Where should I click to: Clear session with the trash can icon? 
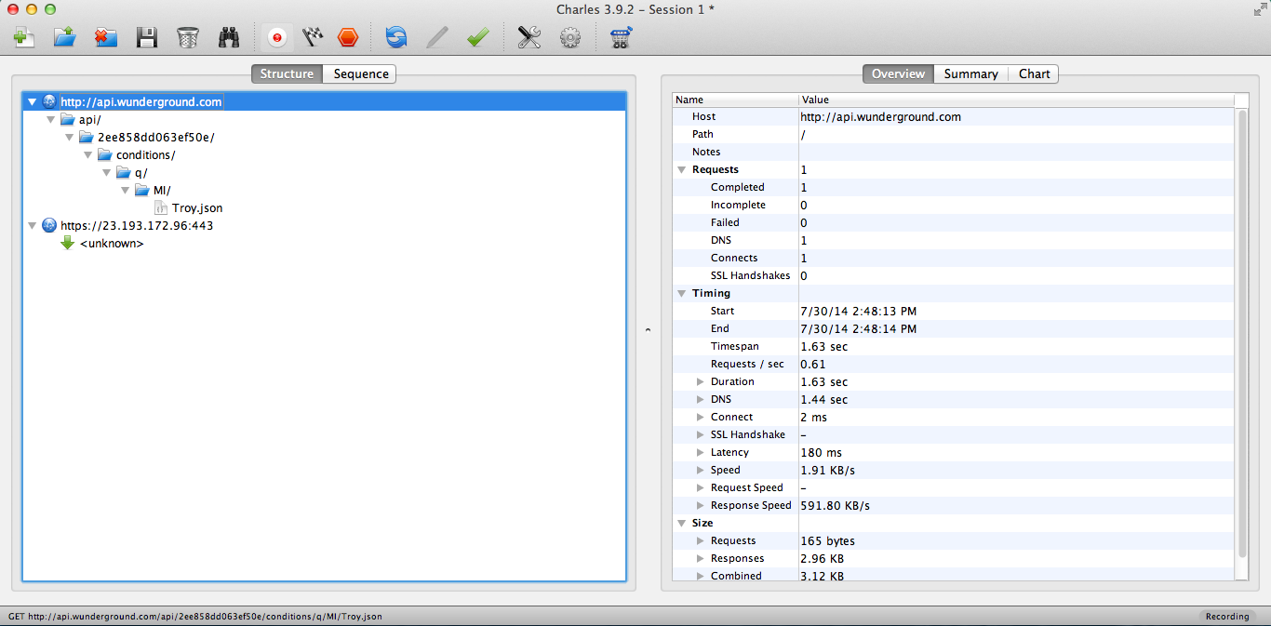187,37
